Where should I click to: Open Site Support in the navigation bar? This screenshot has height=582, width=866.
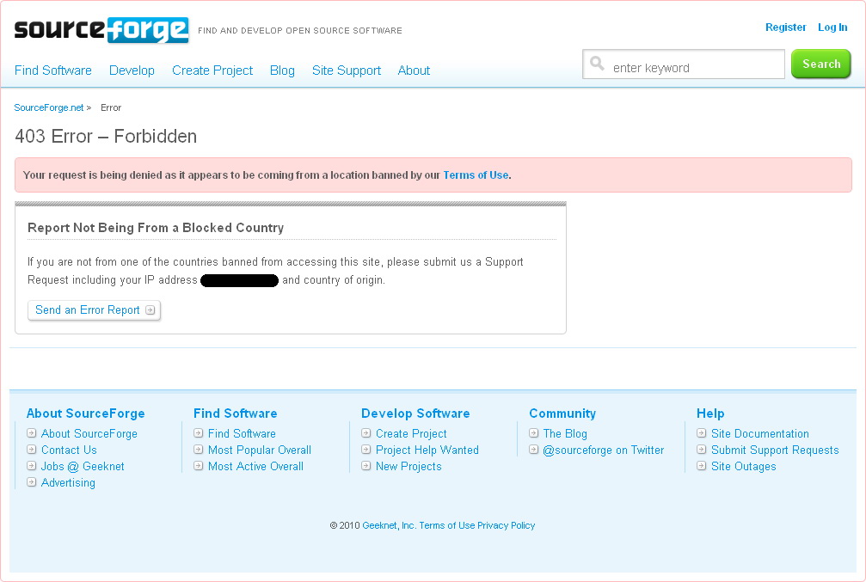coord(347,70)
